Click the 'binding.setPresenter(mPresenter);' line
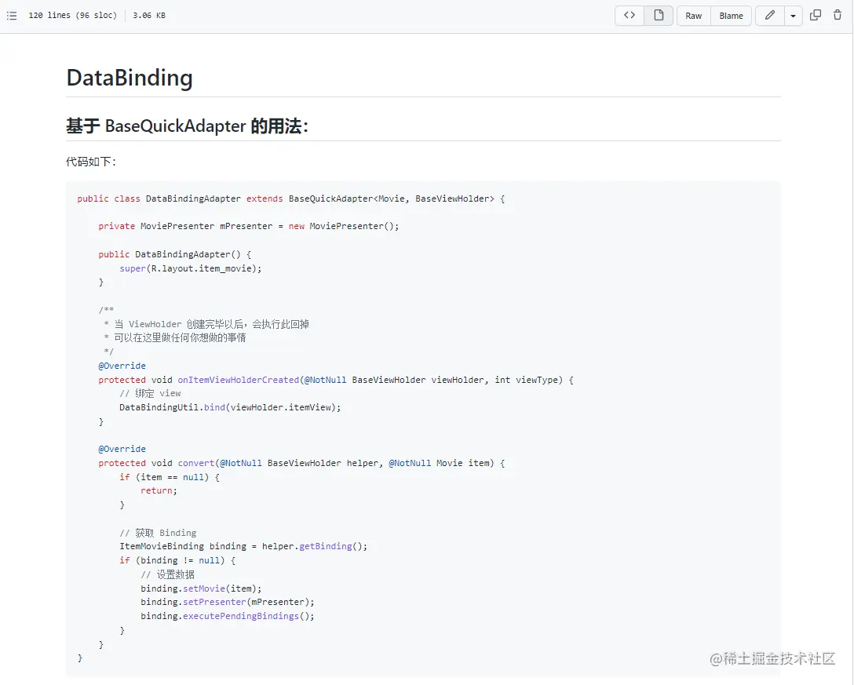 [x=228, y=603]
